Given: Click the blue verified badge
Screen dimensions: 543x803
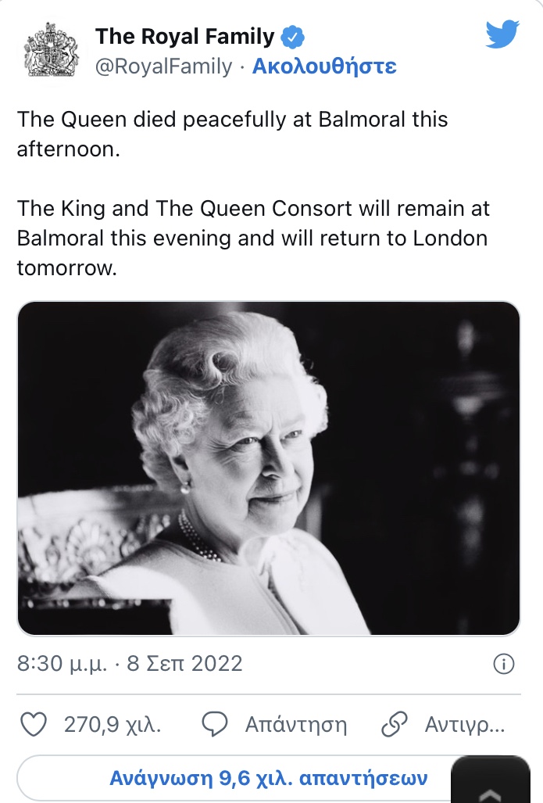Looking at the screenshot, I should (x=293, y=37).
